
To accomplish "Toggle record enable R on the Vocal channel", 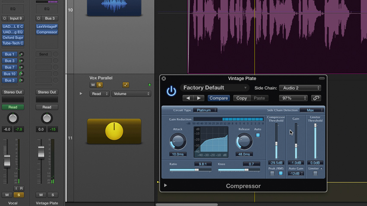I will (21, 188).
